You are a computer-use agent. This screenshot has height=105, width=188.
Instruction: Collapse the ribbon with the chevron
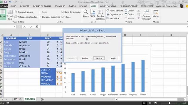point(187,22)
